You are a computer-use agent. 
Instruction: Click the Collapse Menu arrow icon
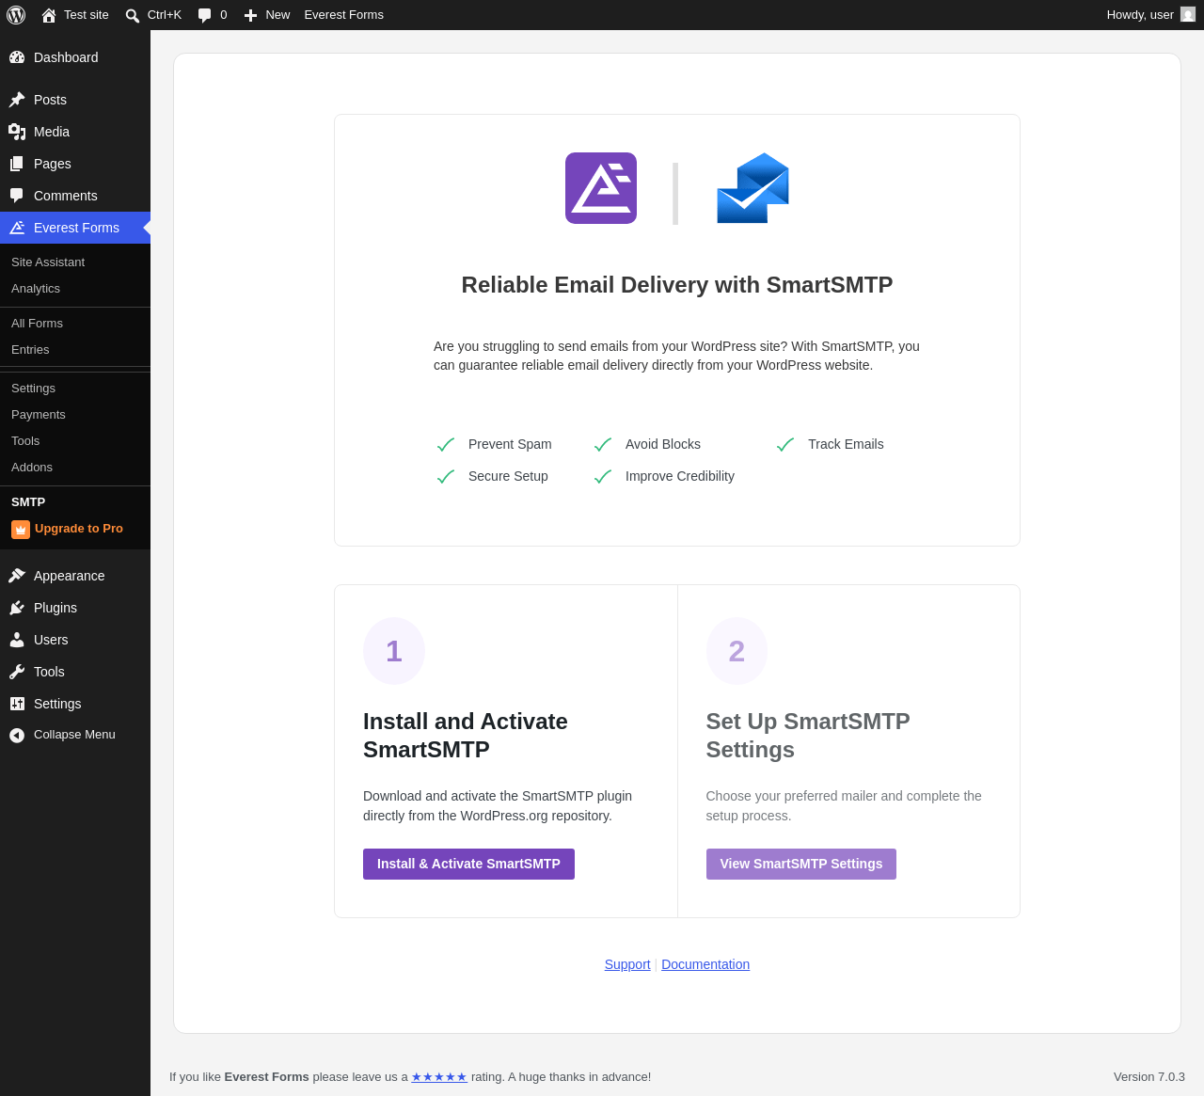pos(17,736)
